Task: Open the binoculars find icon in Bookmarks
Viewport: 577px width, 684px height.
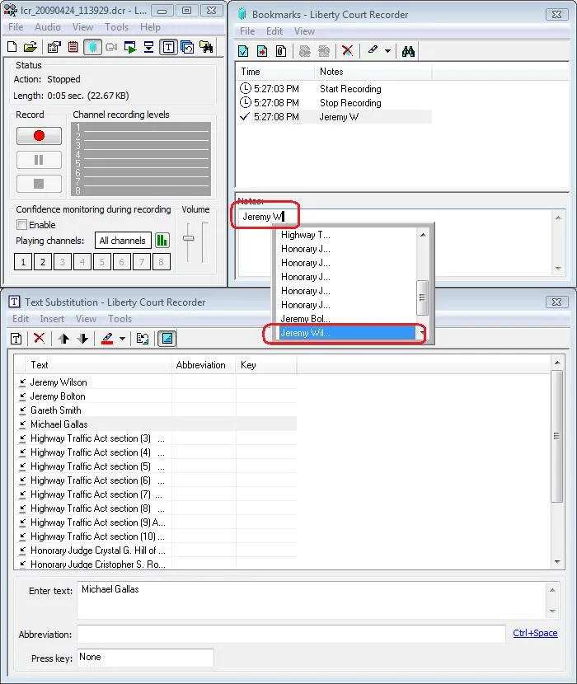Action: coord(409,51)
